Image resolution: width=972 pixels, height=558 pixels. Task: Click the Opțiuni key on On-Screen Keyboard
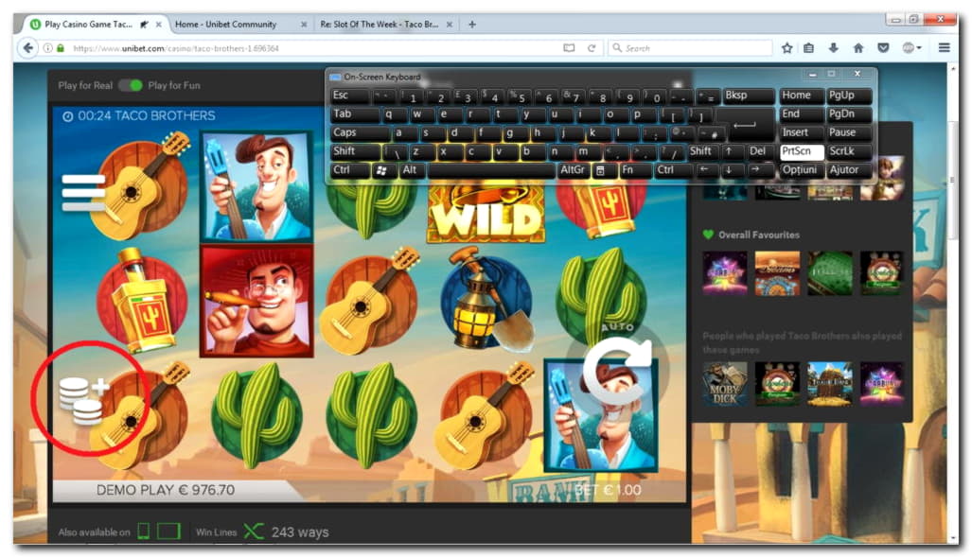[802, 170]
